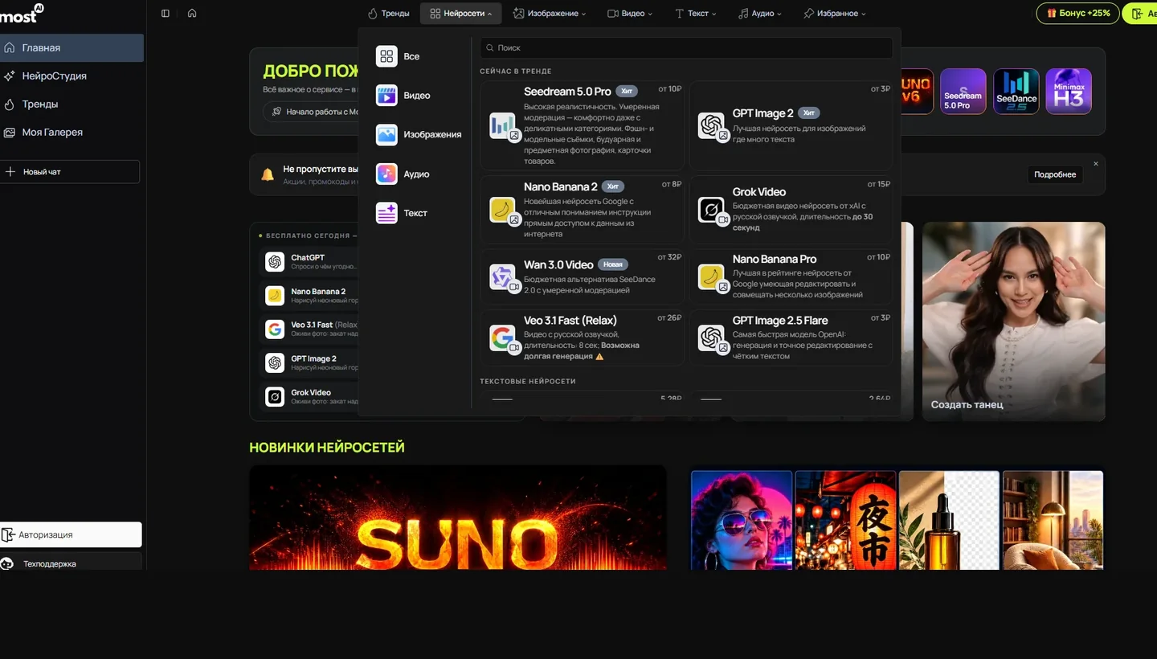Open GPT Image 2 in the free today list
Viewport: 1157px width, 659px height.
click(311, 363)
